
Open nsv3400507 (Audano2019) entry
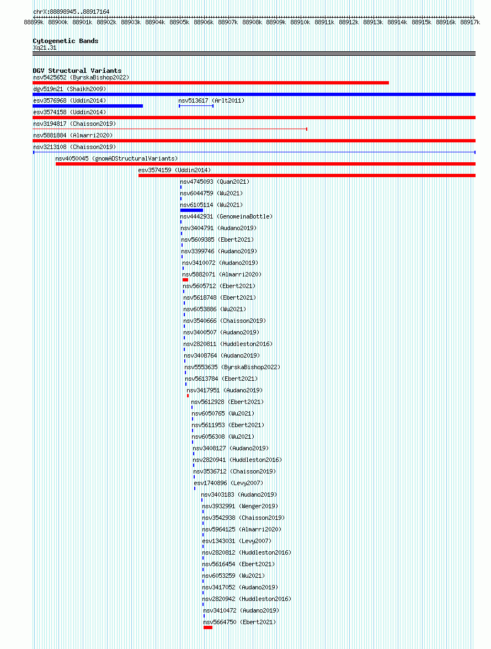221,332
